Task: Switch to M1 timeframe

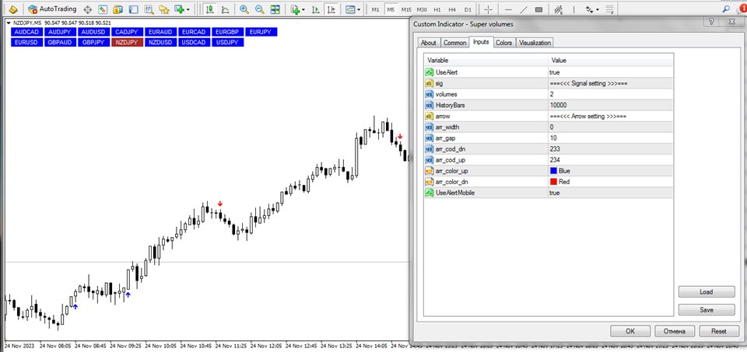Action: point(376,9)
